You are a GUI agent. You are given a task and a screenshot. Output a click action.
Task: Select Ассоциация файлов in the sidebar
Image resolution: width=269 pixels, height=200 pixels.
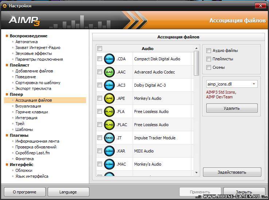click(45, 100)
